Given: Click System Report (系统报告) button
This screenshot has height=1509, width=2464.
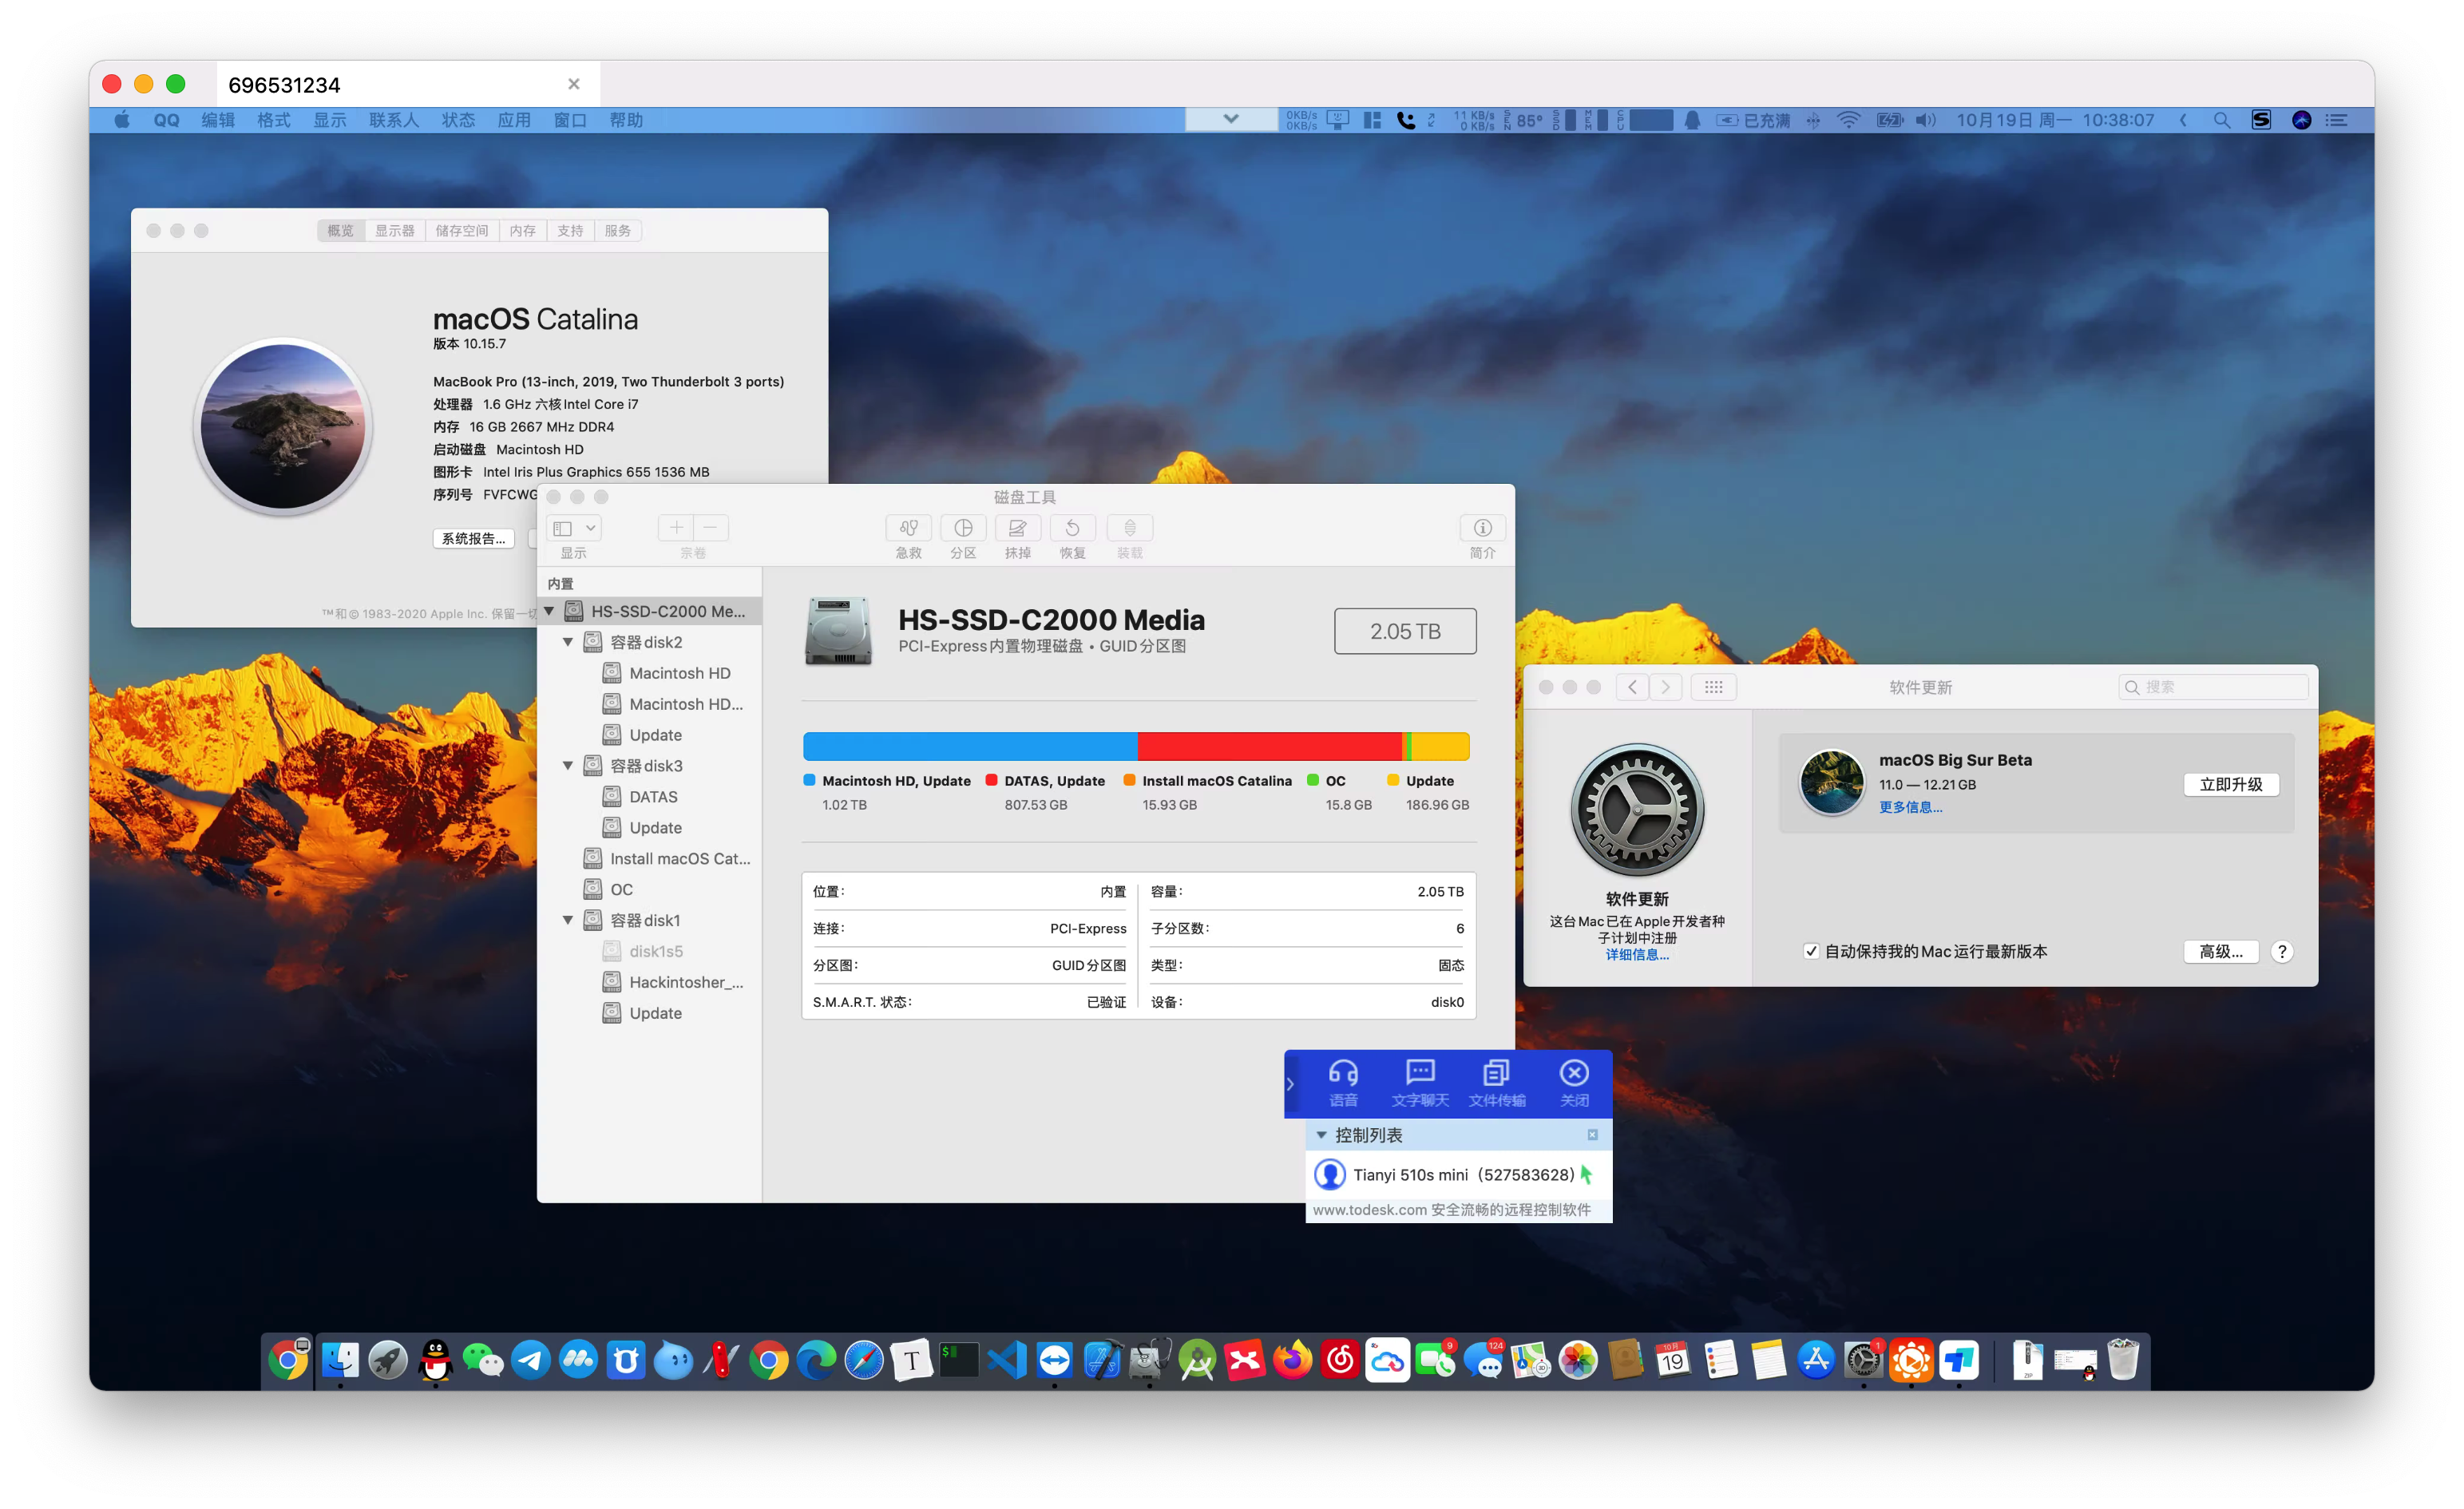Looking at the screenshot, I should 474,539.
